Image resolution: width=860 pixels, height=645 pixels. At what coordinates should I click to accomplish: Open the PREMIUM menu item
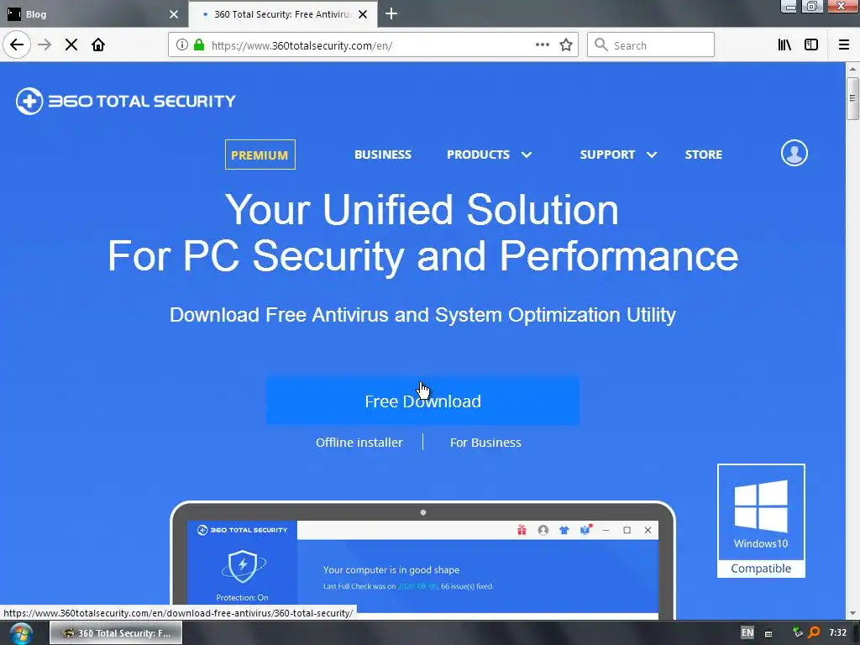260,155
